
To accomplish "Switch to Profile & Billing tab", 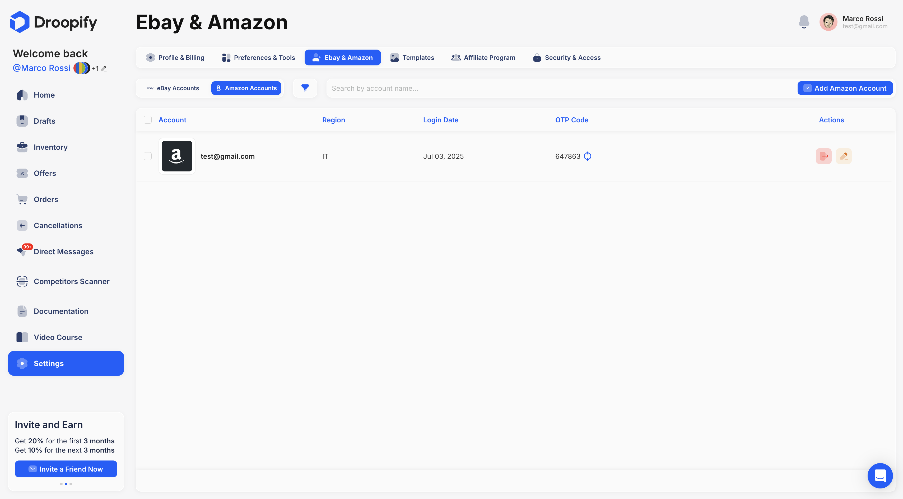I will [x=175, y=57].
